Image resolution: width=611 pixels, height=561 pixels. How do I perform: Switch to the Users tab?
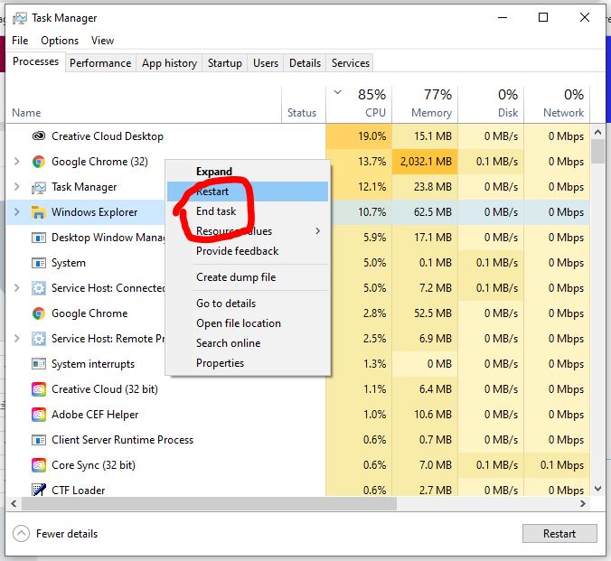coord(266,63)
